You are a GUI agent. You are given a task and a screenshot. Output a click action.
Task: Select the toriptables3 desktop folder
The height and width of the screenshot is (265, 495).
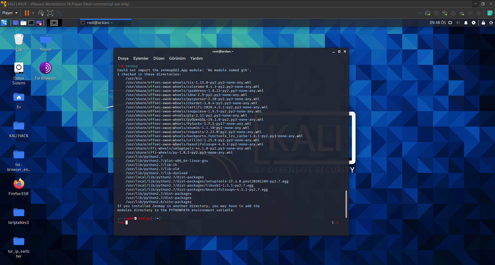click(19, 216)
